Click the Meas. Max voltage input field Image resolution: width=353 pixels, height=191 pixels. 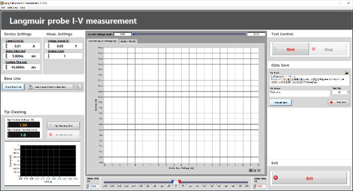point(261,186)
